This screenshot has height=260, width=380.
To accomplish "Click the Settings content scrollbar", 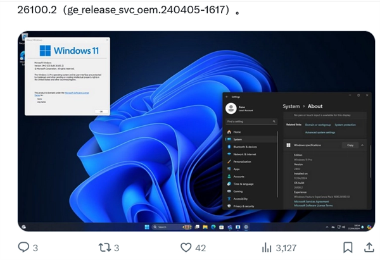I will click(370, 161).
